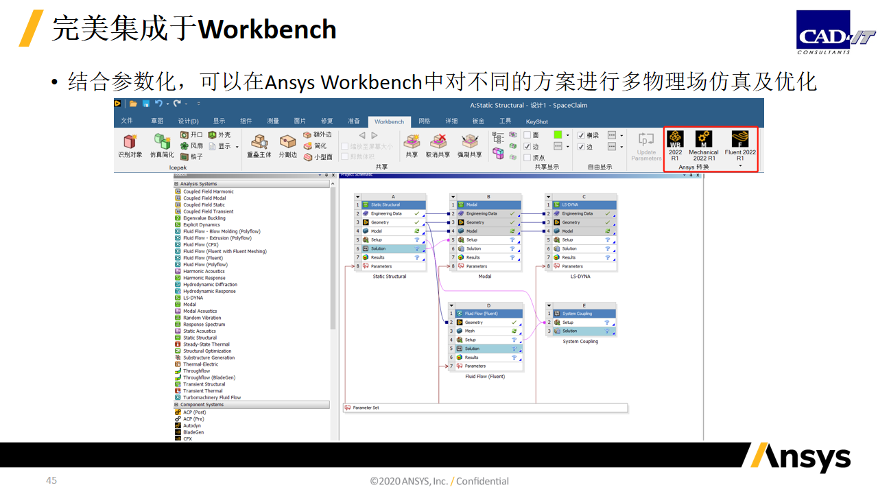Toggle the 边 checkbox in 共享显示 group
Image resolution: width=878 pixels, height=494 pixels.
(527, 146)
